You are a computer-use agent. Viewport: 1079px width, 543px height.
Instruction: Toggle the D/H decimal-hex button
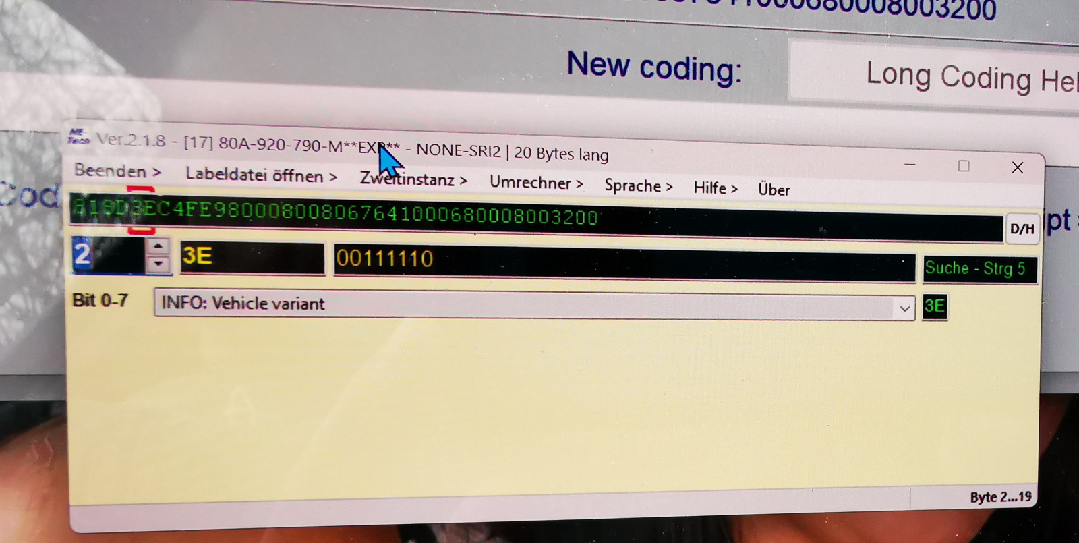1022,229
